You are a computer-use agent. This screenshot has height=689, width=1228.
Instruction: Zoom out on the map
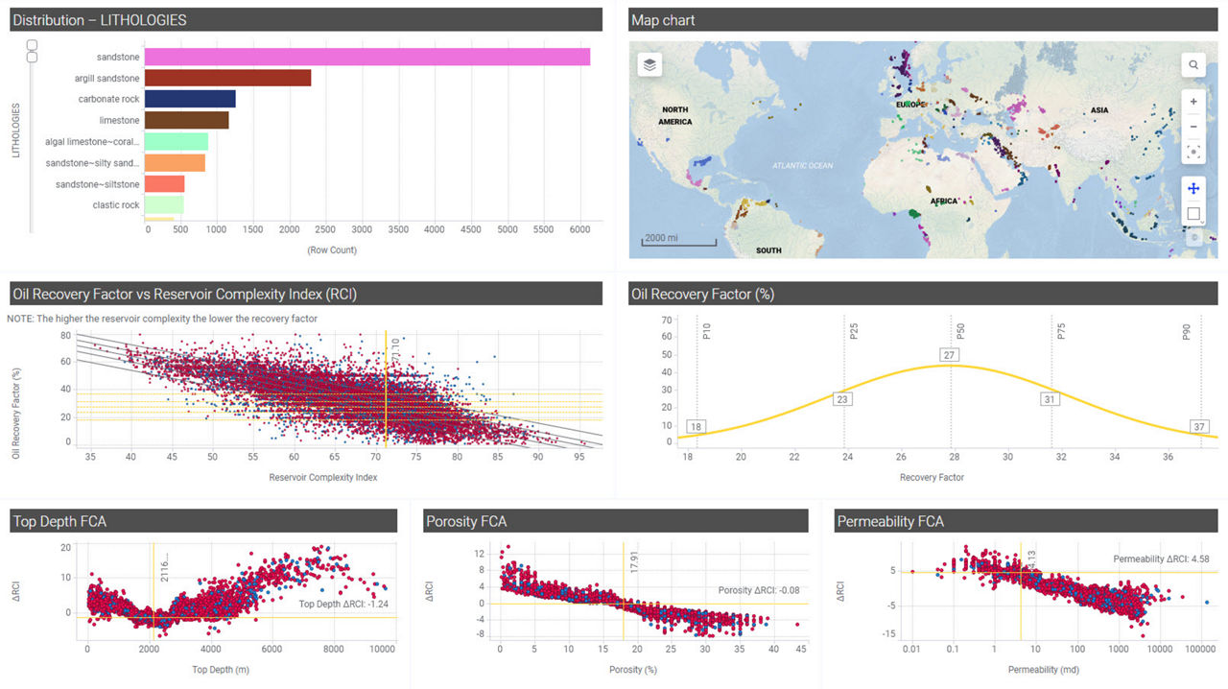tap(1193, 126)
